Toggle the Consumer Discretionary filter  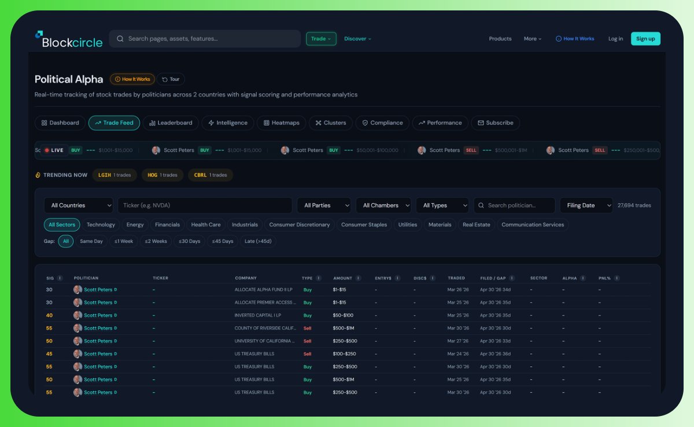(x=300, y=224)
